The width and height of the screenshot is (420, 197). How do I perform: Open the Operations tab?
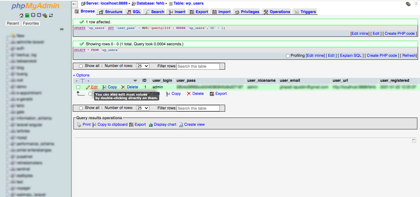[x=277, y=12]
